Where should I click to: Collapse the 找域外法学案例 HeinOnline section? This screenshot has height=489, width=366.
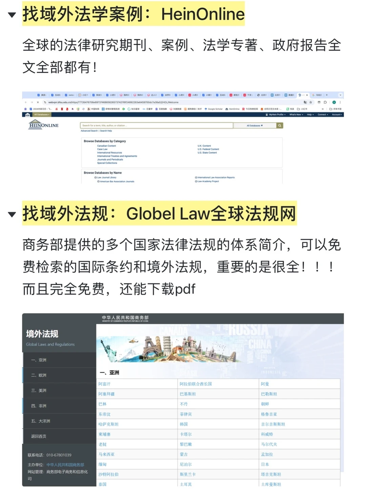pyautogui.click(x=12, y=15)
